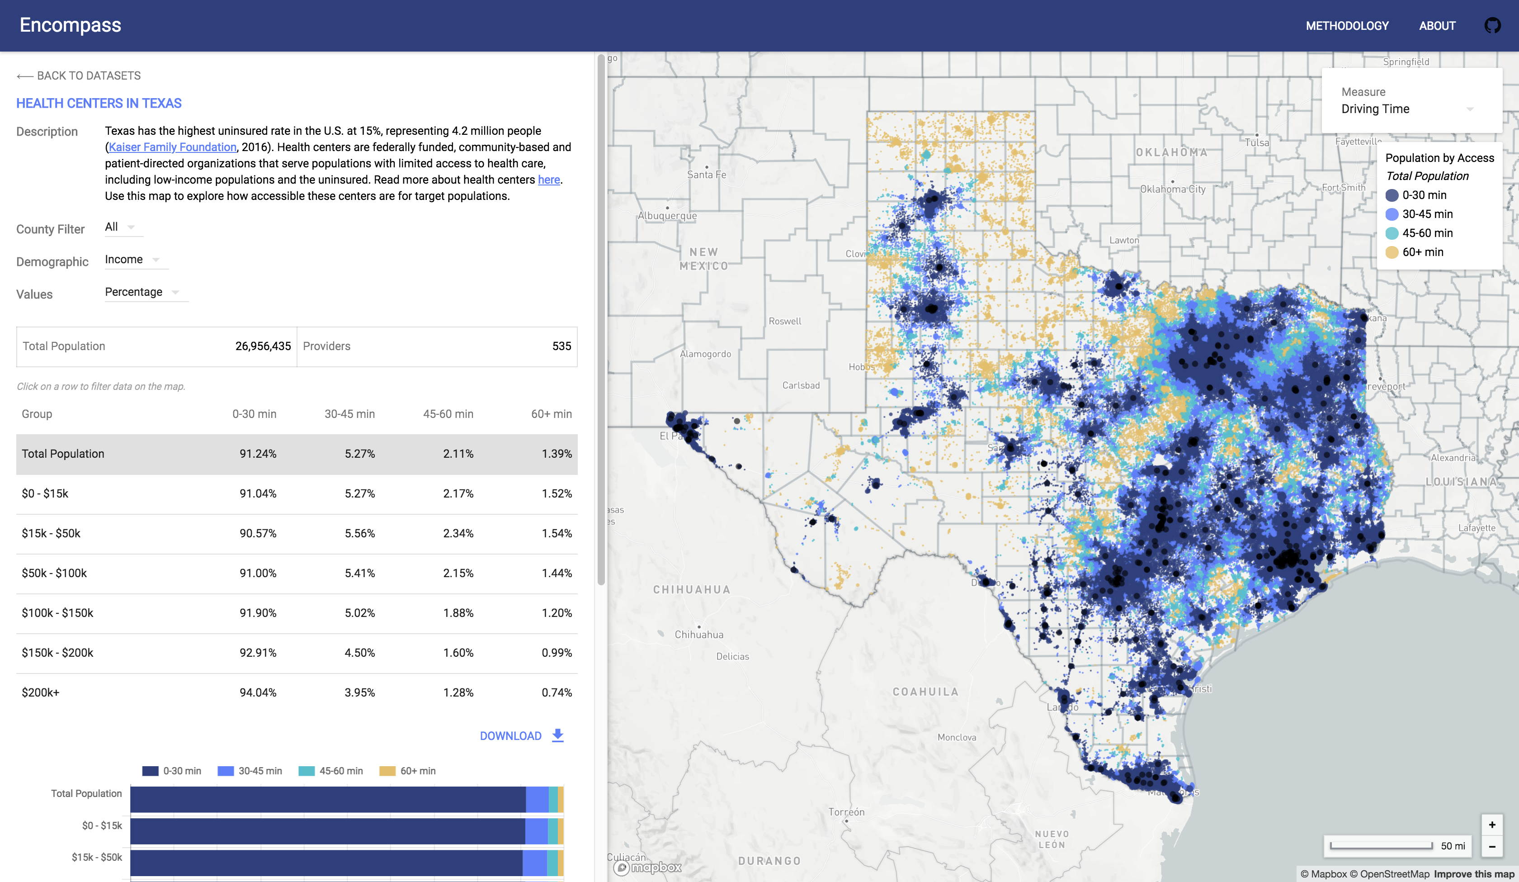
Task: Open the Methodology page
Action: coord(1347,26)
